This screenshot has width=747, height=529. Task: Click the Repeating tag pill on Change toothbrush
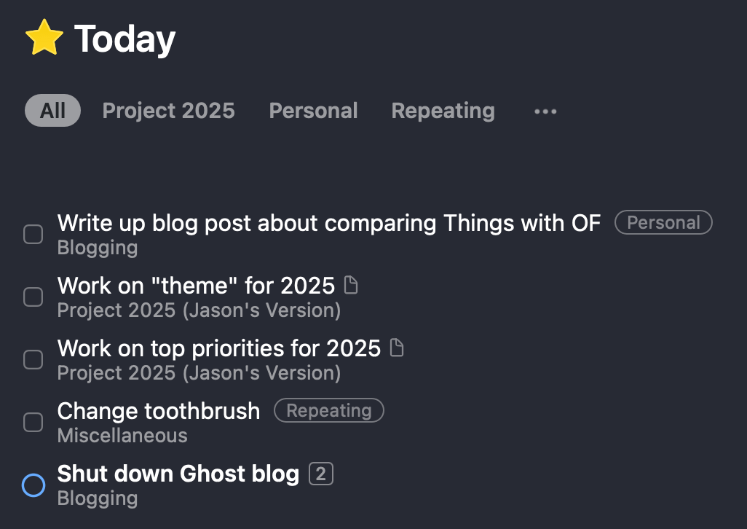click(x=329, y=410)
